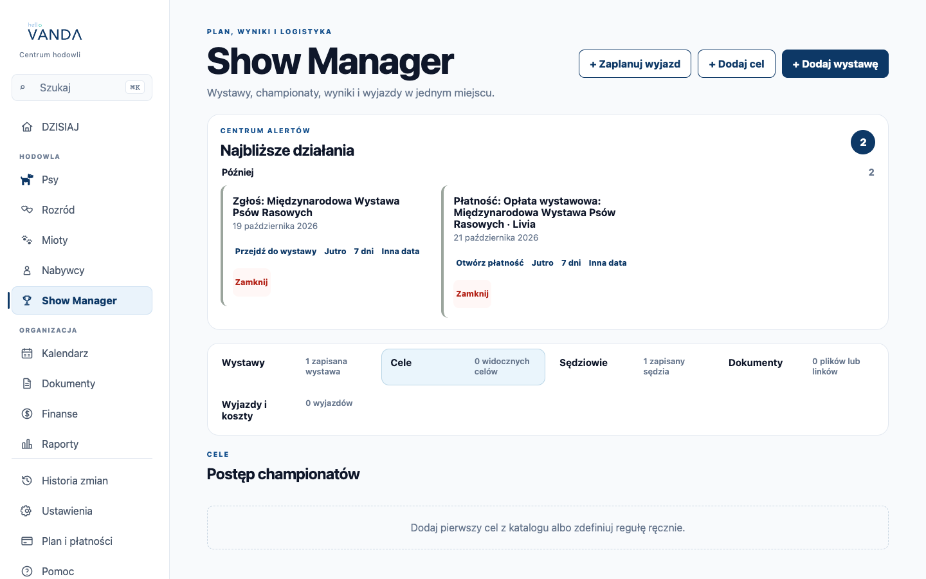This screenshot has width=926, height=579.
Task: Click the bar chart icon beside Raporty
Action: click(27, 444)
